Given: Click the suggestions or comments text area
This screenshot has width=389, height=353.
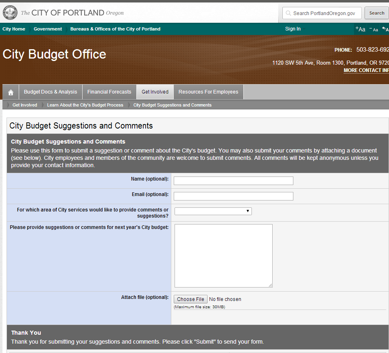Looking at the screenshot, I should point(223,256).
